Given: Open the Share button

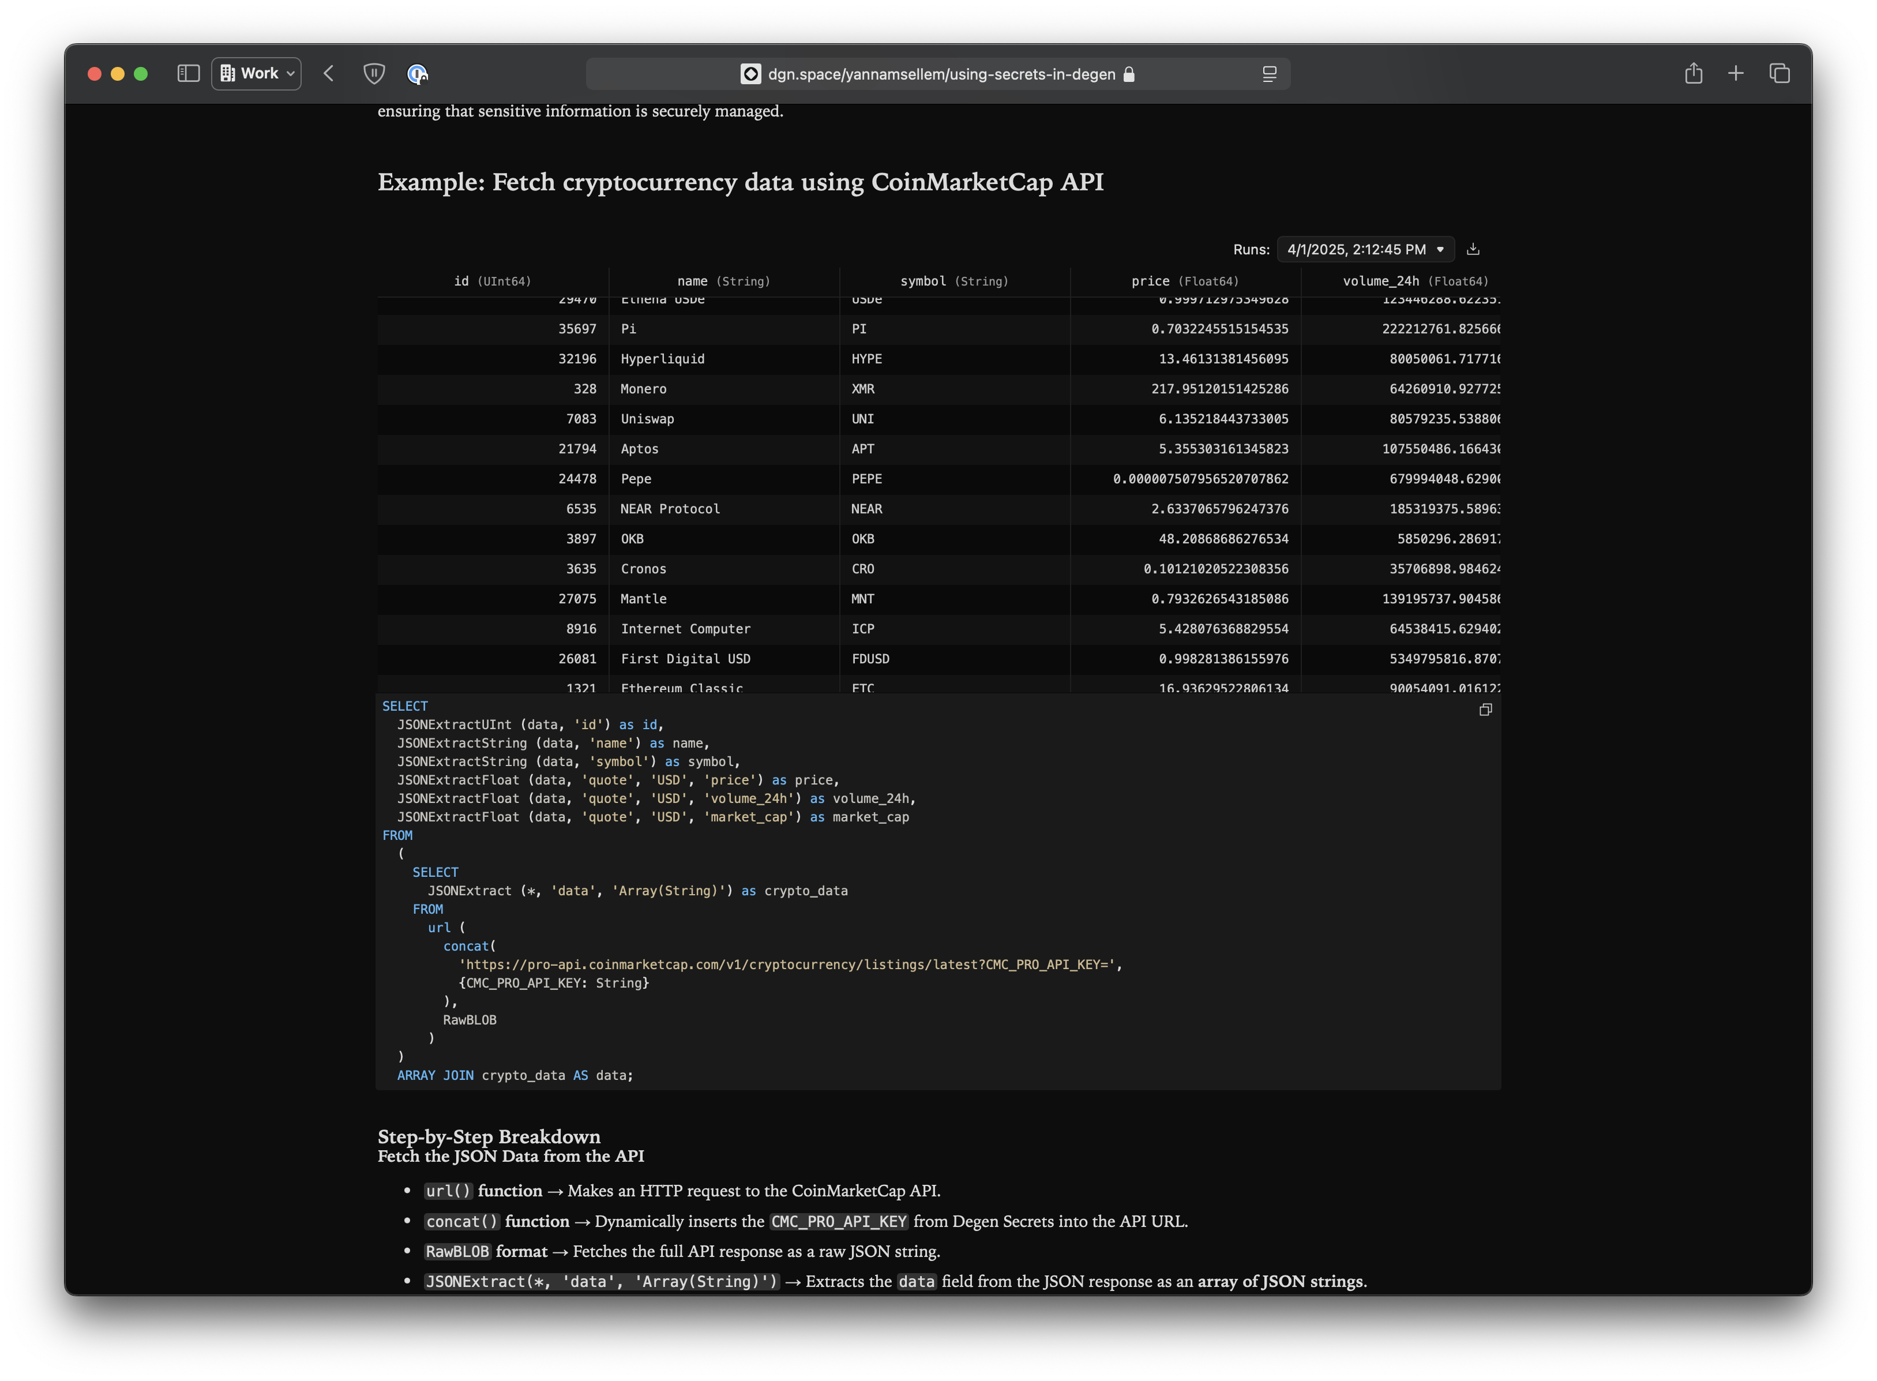Looking at the screenshot, I should [1693, 74].
